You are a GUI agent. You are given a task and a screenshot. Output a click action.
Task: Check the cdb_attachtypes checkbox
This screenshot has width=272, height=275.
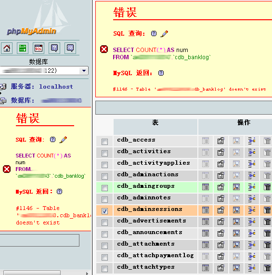[104, 269]
